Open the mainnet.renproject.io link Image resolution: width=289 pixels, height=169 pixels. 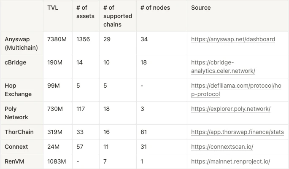(x=231, y=161)
